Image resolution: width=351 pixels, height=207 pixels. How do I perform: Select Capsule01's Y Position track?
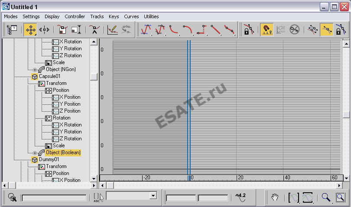click(x=70, y=104)
